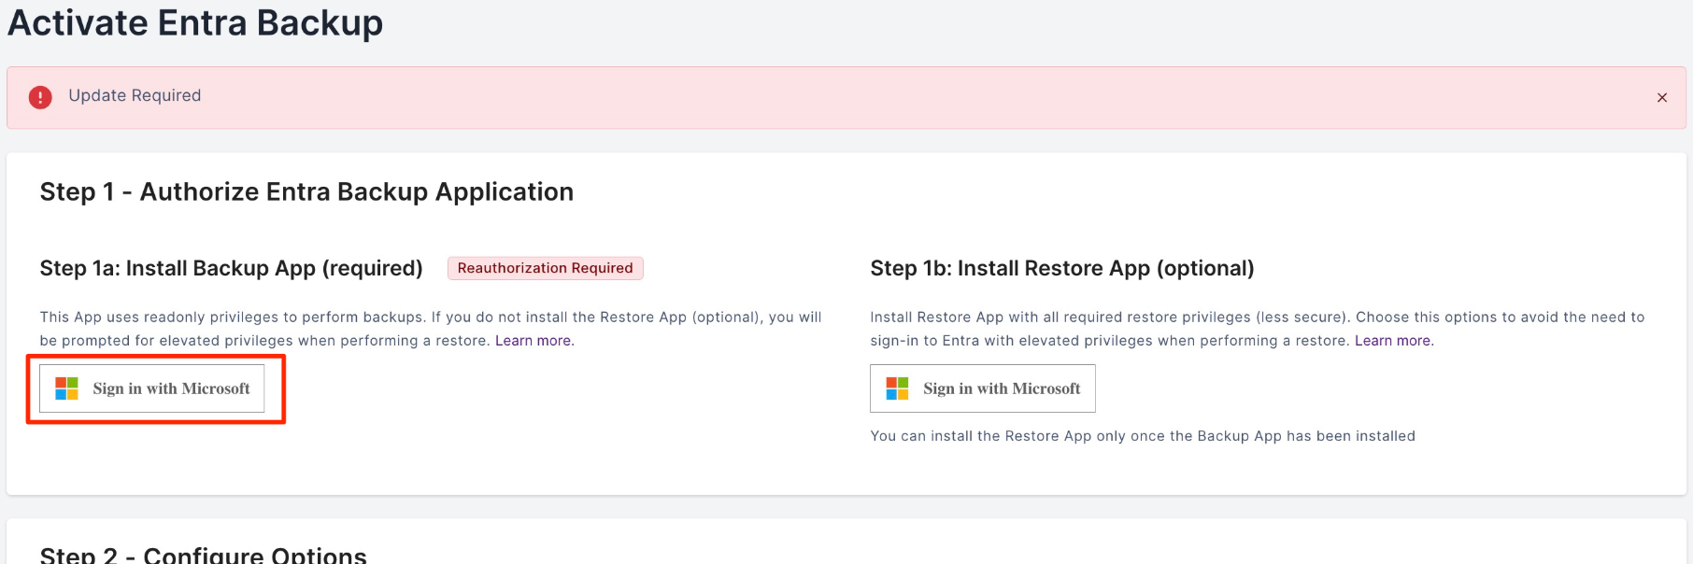
Task: Click Sign in with Microsoft under Step 1b
Action: point(983,388)
